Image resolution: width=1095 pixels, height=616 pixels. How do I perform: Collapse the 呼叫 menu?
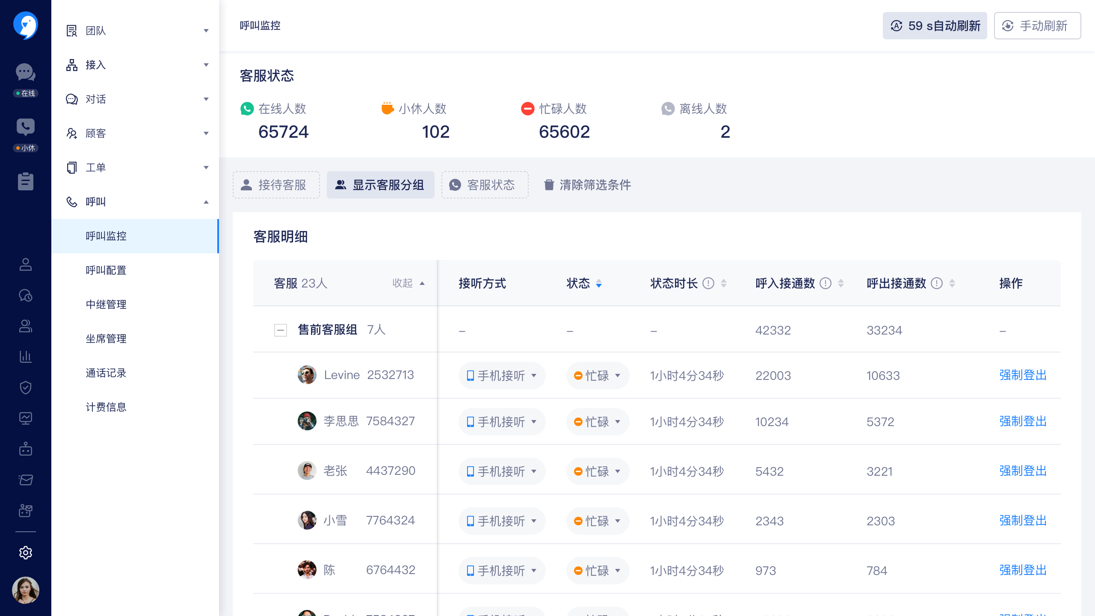click(x=135, y=202)
